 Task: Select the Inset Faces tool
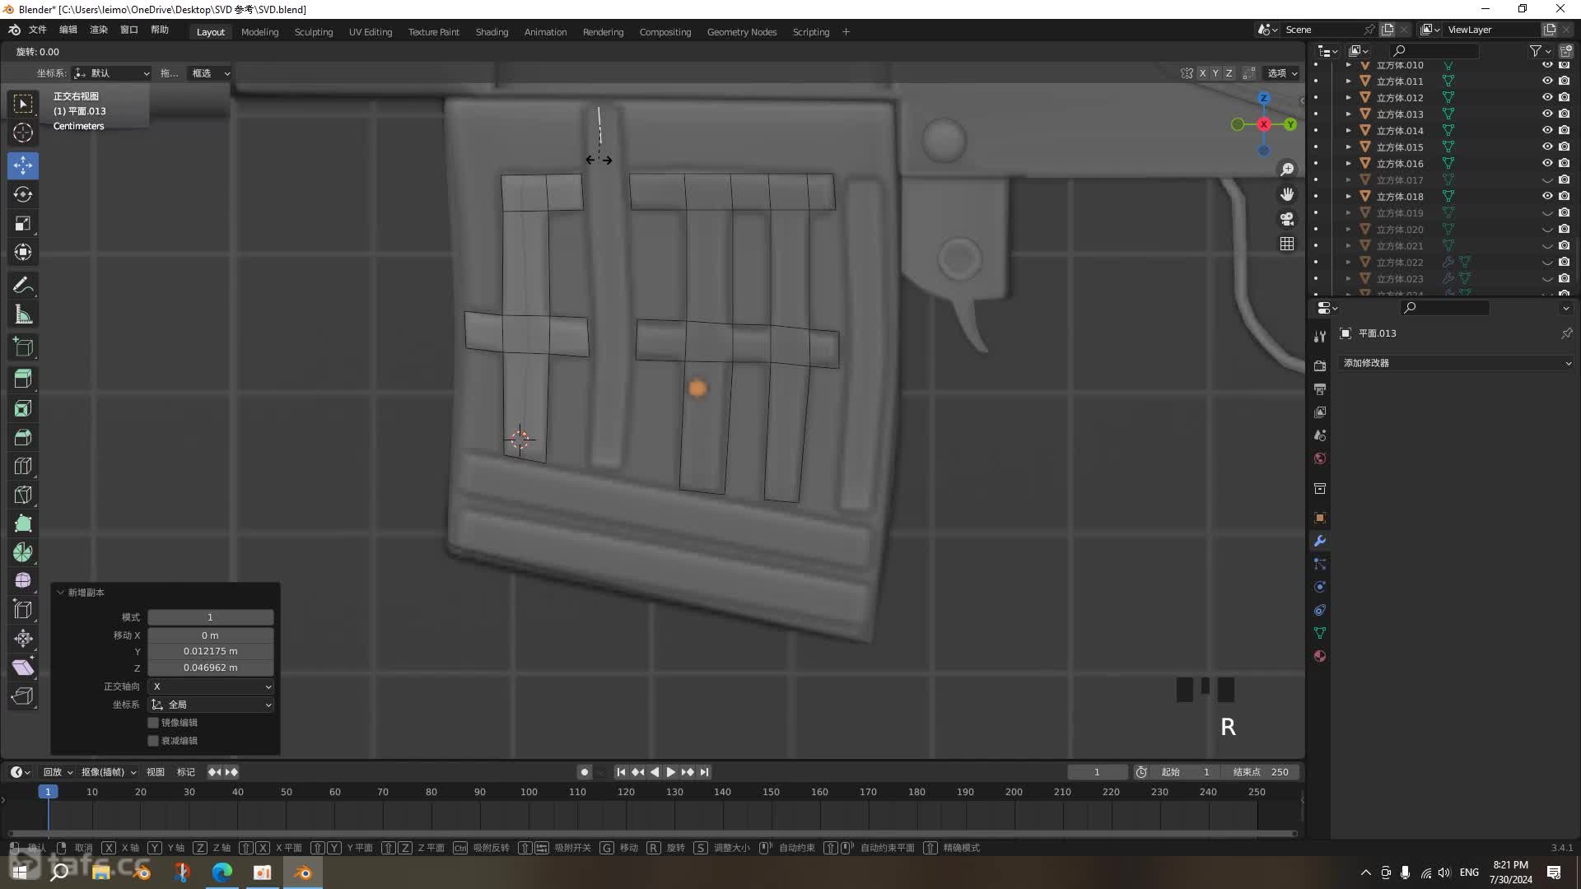23,408
